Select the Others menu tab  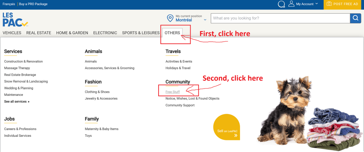[172, 33]
